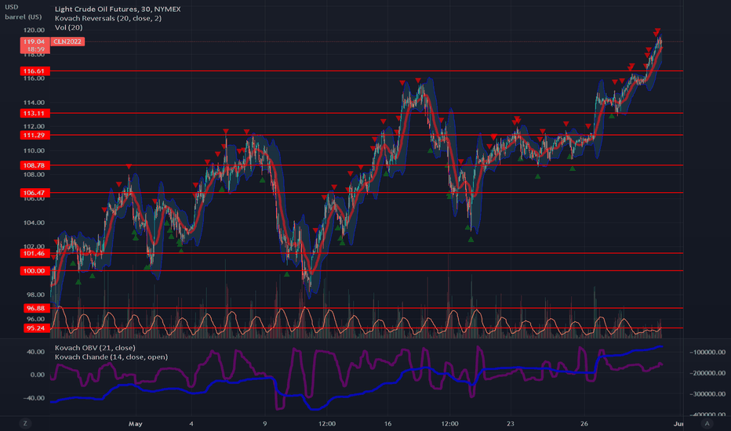
Task: Open the Kovach Reversals (20, close, 2) legend
Action: (x=108, y=18)
